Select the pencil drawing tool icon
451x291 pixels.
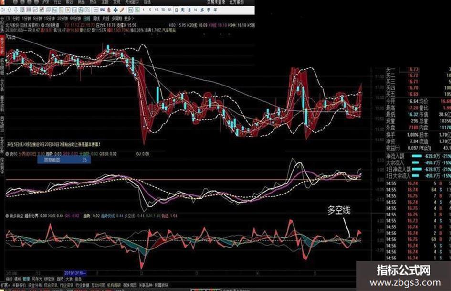coord(122,10)
